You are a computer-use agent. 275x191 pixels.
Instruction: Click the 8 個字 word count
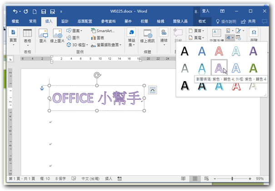point(61,179)
